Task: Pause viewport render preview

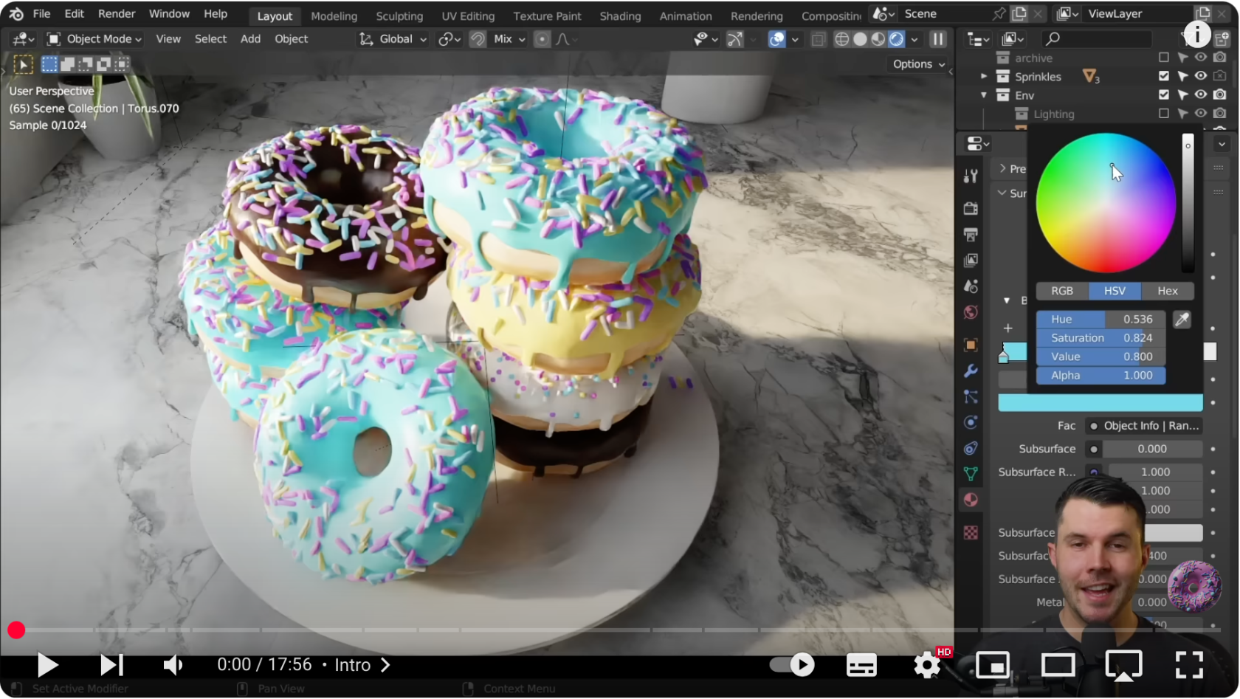Action: 937,39
